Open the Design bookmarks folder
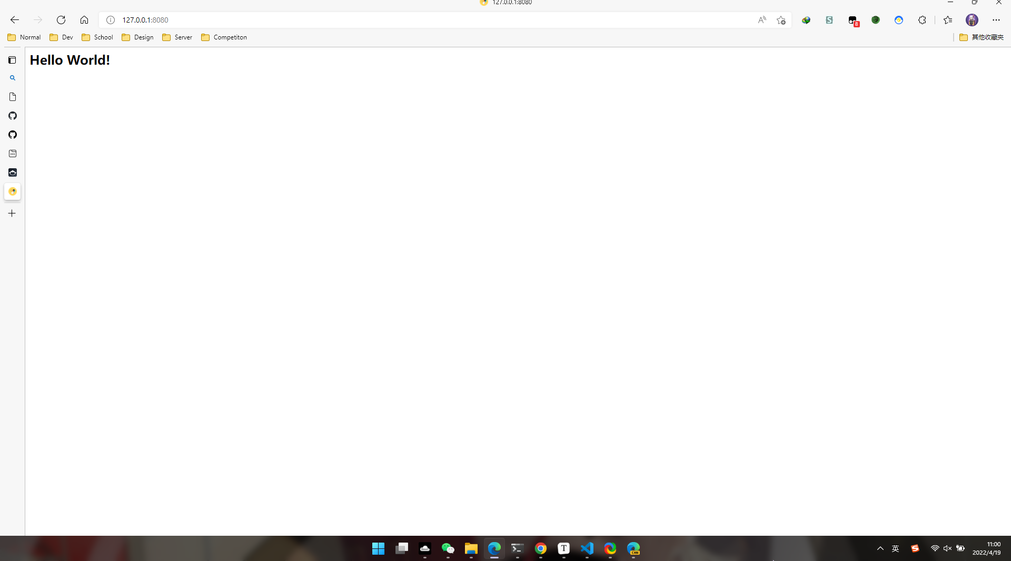The image size is (1011, 561). (137, 37)
